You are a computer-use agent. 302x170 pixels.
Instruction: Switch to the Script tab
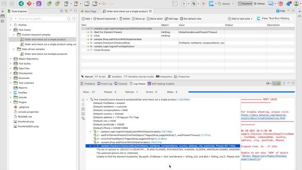100,76
